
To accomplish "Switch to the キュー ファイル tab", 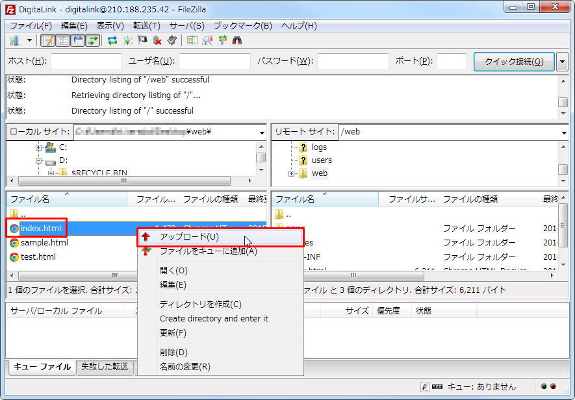I will [x=42, y=367].
